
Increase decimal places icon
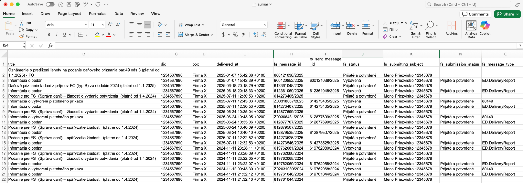256,35
